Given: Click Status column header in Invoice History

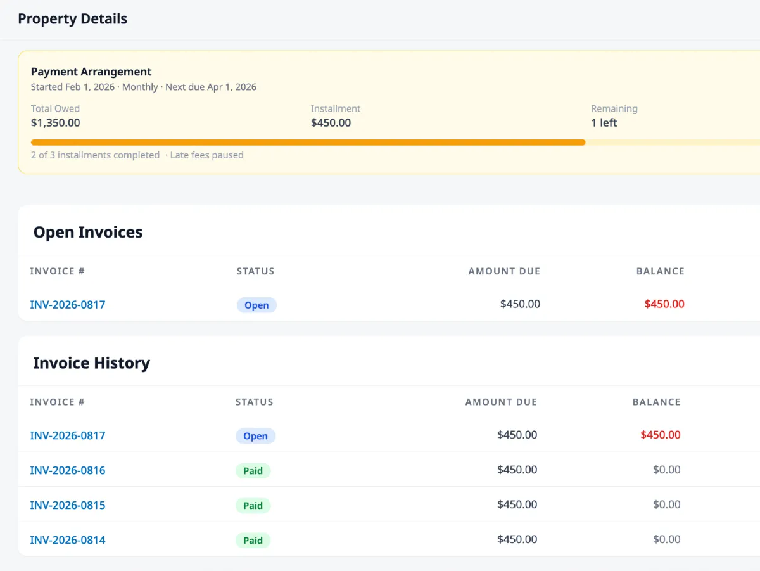Looking at the screenshot, I should tap(255, 402).
